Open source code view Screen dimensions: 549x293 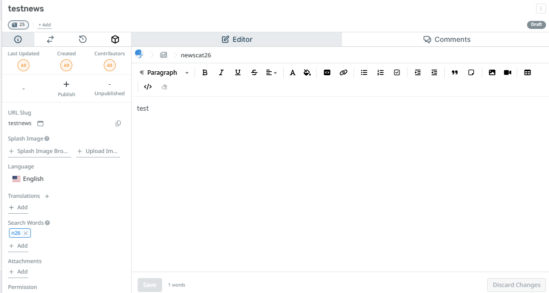[148, 87]
